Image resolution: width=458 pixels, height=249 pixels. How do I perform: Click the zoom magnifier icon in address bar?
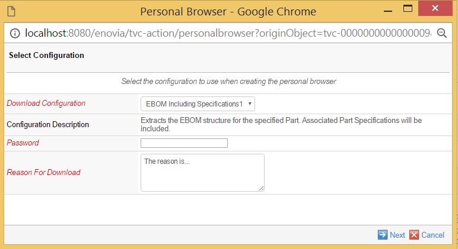(x=441, y=34)
